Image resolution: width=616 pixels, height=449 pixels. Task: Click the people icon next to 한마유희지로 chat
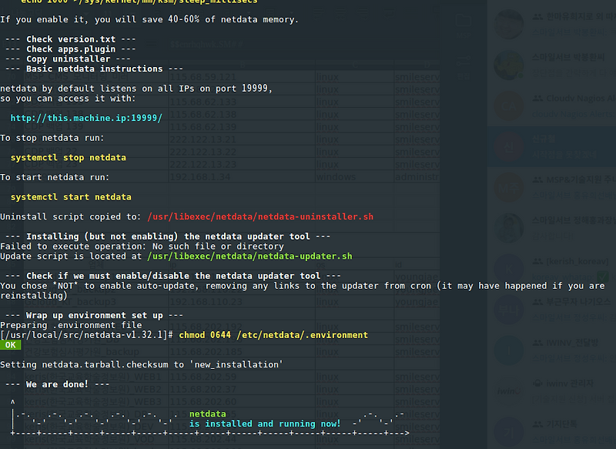(x=537, y=17)
